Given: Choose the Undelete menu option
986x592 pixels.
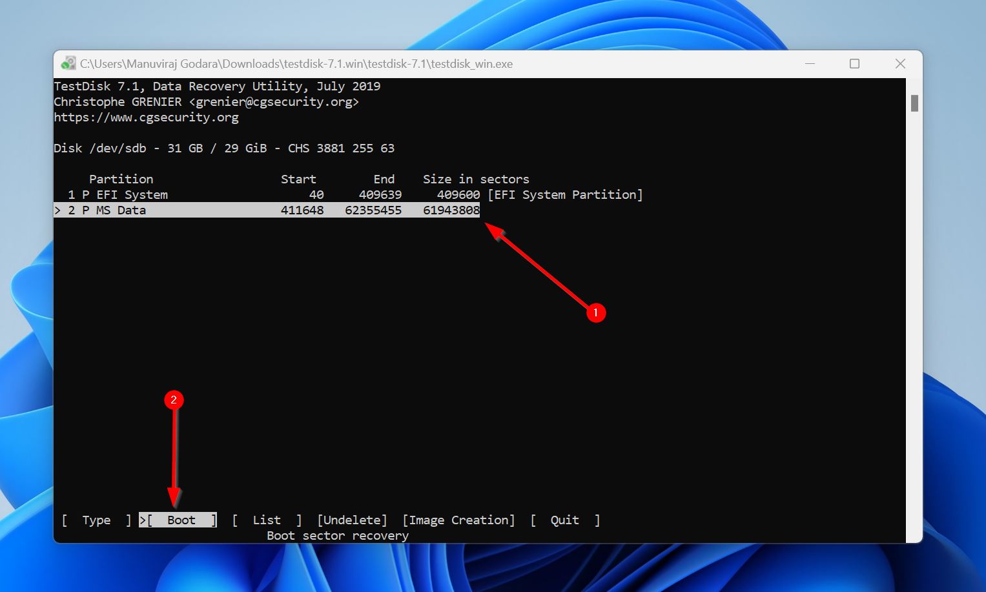Looking at the screenshot, I should pos(352,520).
